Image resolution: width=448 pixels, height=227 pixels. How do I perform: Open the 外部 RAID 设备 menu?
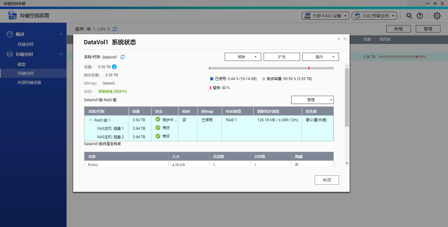(325, 16)
